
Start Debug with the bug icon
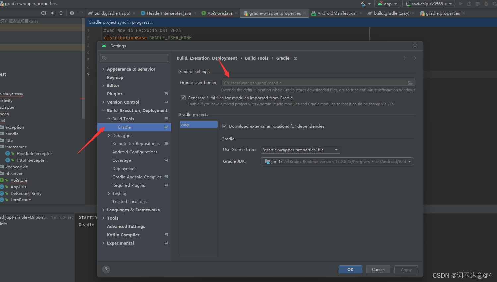pyautogui.click(x=486, y=4)
